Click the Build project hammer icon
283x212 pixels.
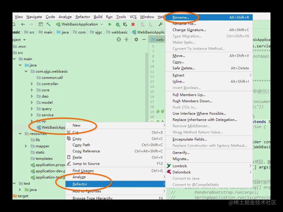48,24
